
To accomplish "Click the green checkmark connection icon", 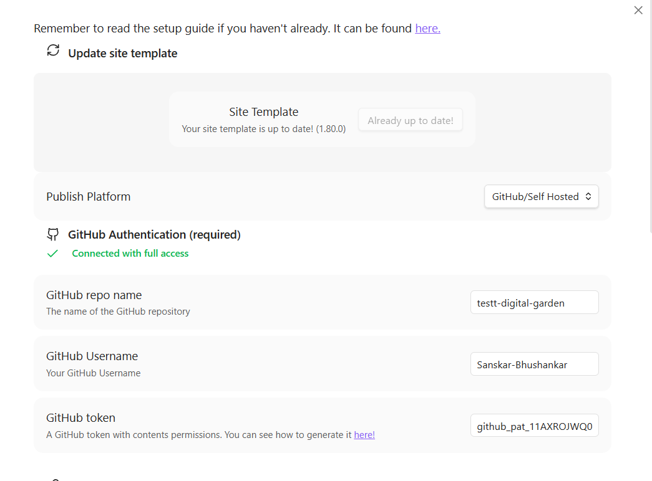I will click(x=52, y=254).
